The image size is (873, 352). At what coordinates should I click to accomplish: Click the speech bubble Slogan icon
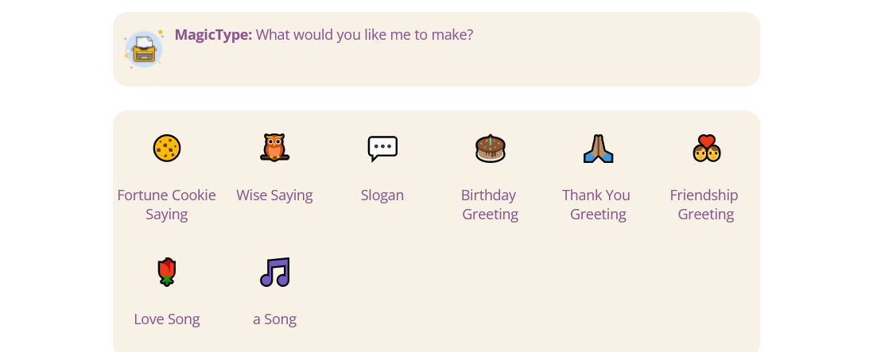point(382,148)
